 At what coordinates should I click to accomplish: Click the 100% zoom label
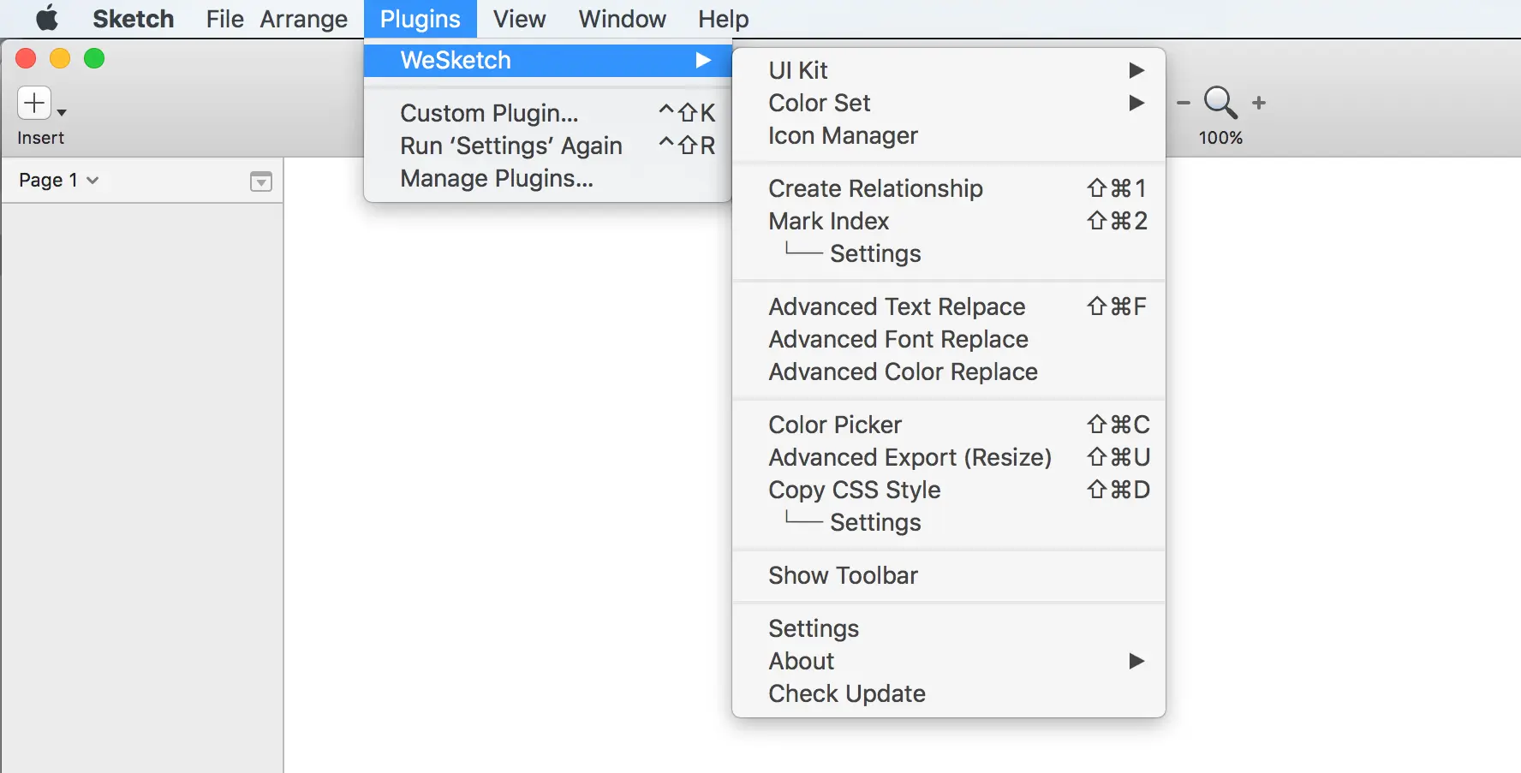[1220, 136]
